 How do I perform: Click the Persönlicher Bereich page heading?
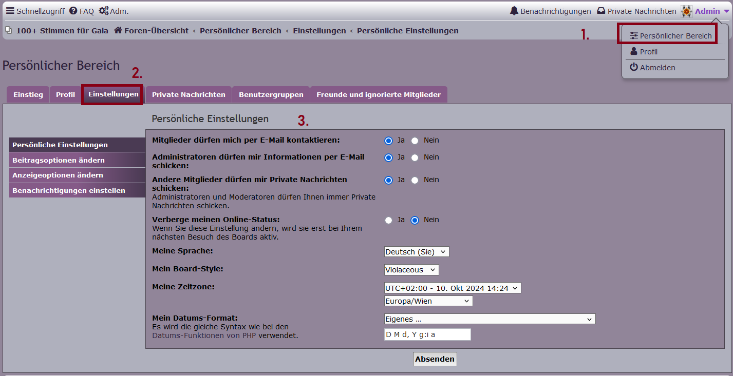click(61, 65)
